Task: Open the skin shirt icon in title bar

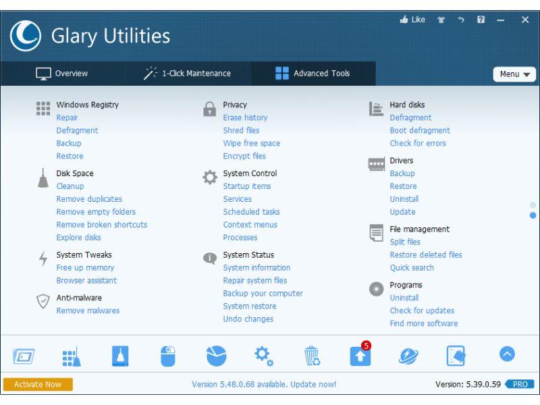Action: [441, 20]
